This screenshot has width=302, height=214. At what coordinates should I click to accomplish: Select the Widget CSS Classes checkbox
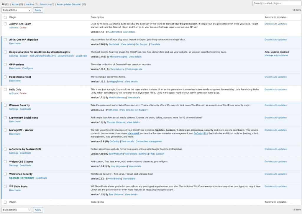coord(5,162)
